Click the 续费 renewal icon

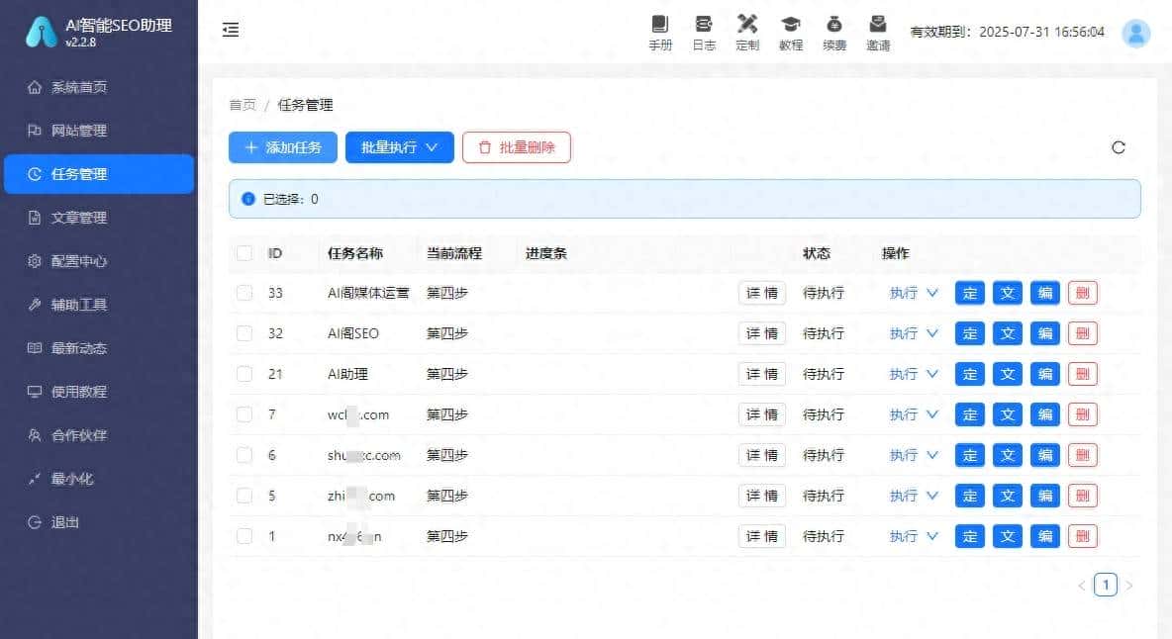tap(834, 30)
